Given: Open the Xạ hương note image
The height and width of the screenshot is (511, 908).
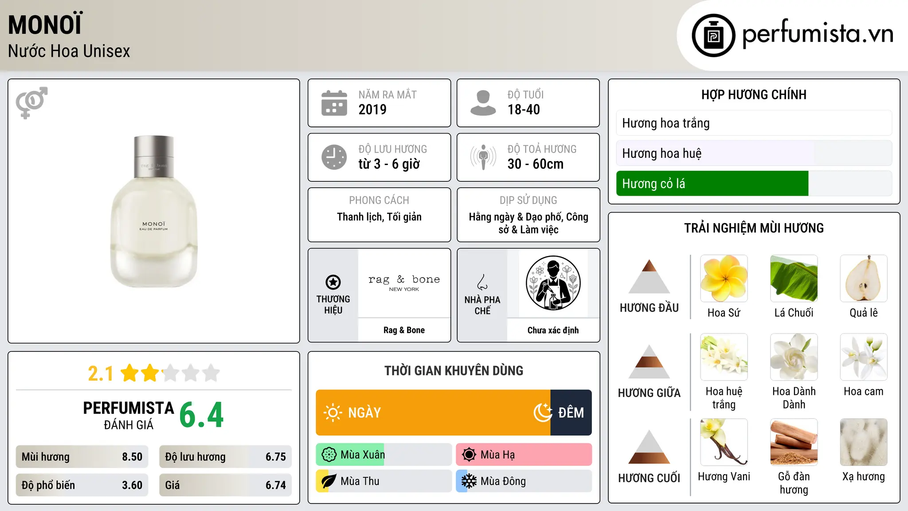Looking at the screenshot, I should tap(864, 442).
